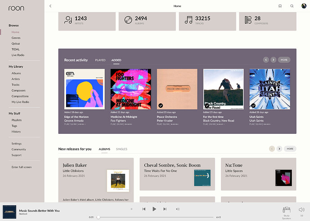Open Edge of the Horizon album cover
The height and width of the screenshot is (221, 310).
pos(84,89)
